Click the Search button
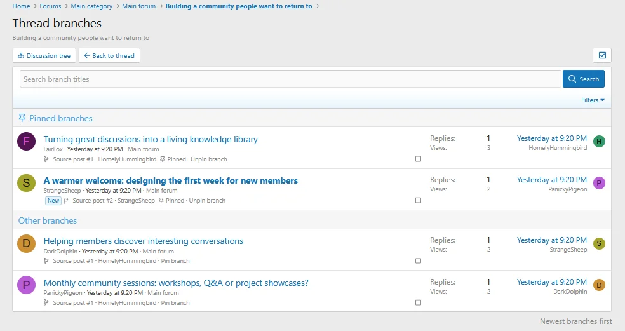 [584, 79]
